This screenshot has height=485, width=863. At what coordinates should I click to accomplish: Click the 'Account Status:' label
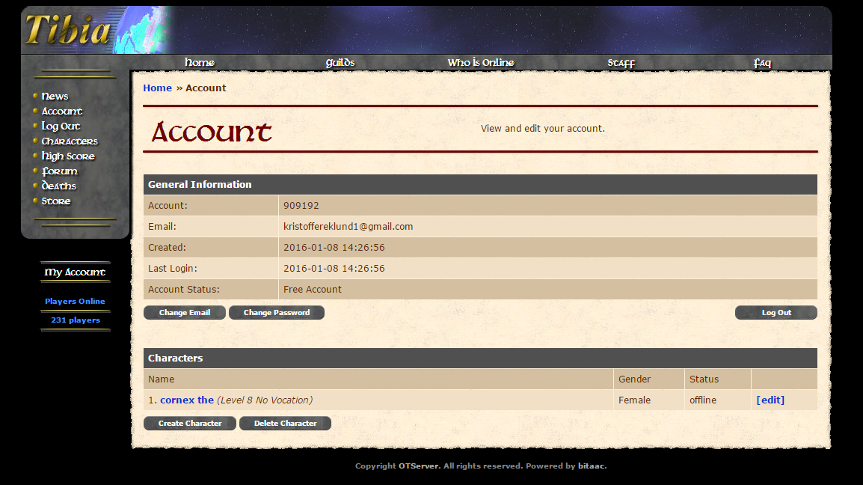pos(183,290)
